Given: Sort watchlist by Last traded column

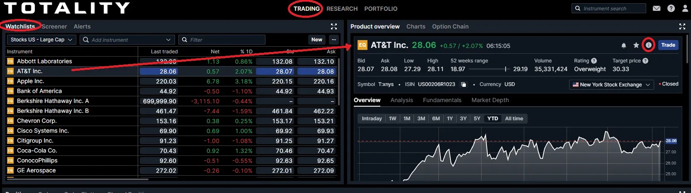Looking at the screenshot, I should (x=164, y=52).
